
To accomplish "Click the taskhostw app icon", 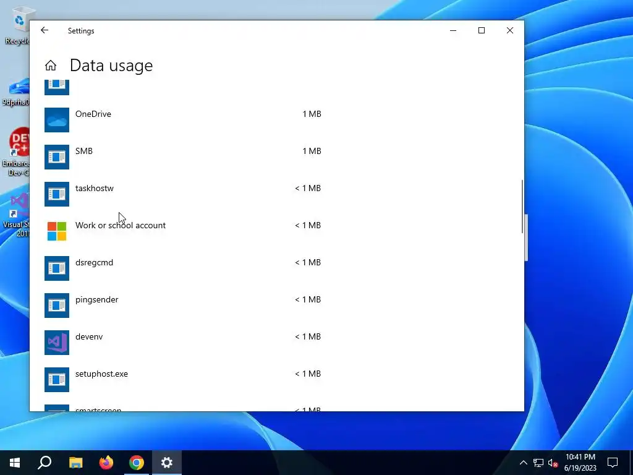I will coord(57,194).
